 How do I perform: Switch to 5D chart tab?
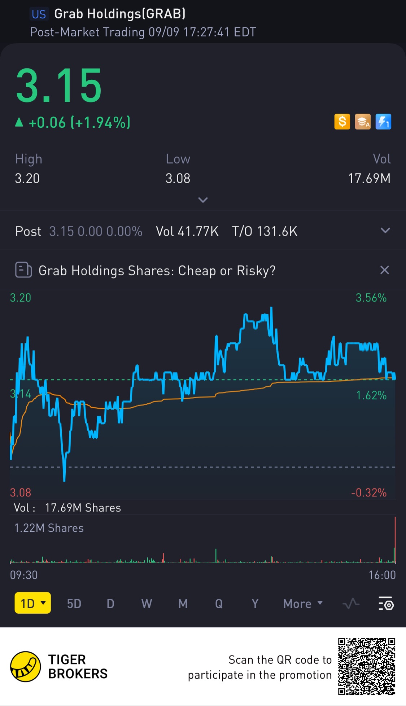click(x=74, y=604)
